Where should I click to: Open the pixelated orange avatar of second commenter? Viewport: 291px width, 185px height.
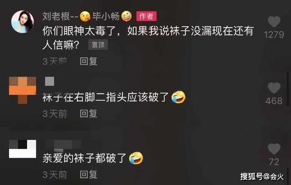[x=22, y=90]
